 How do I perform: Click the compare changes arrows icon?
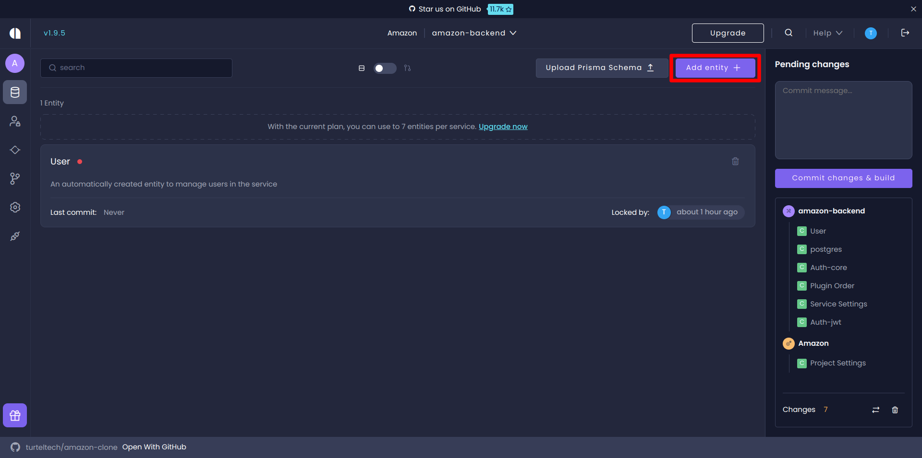click(875, 410)
